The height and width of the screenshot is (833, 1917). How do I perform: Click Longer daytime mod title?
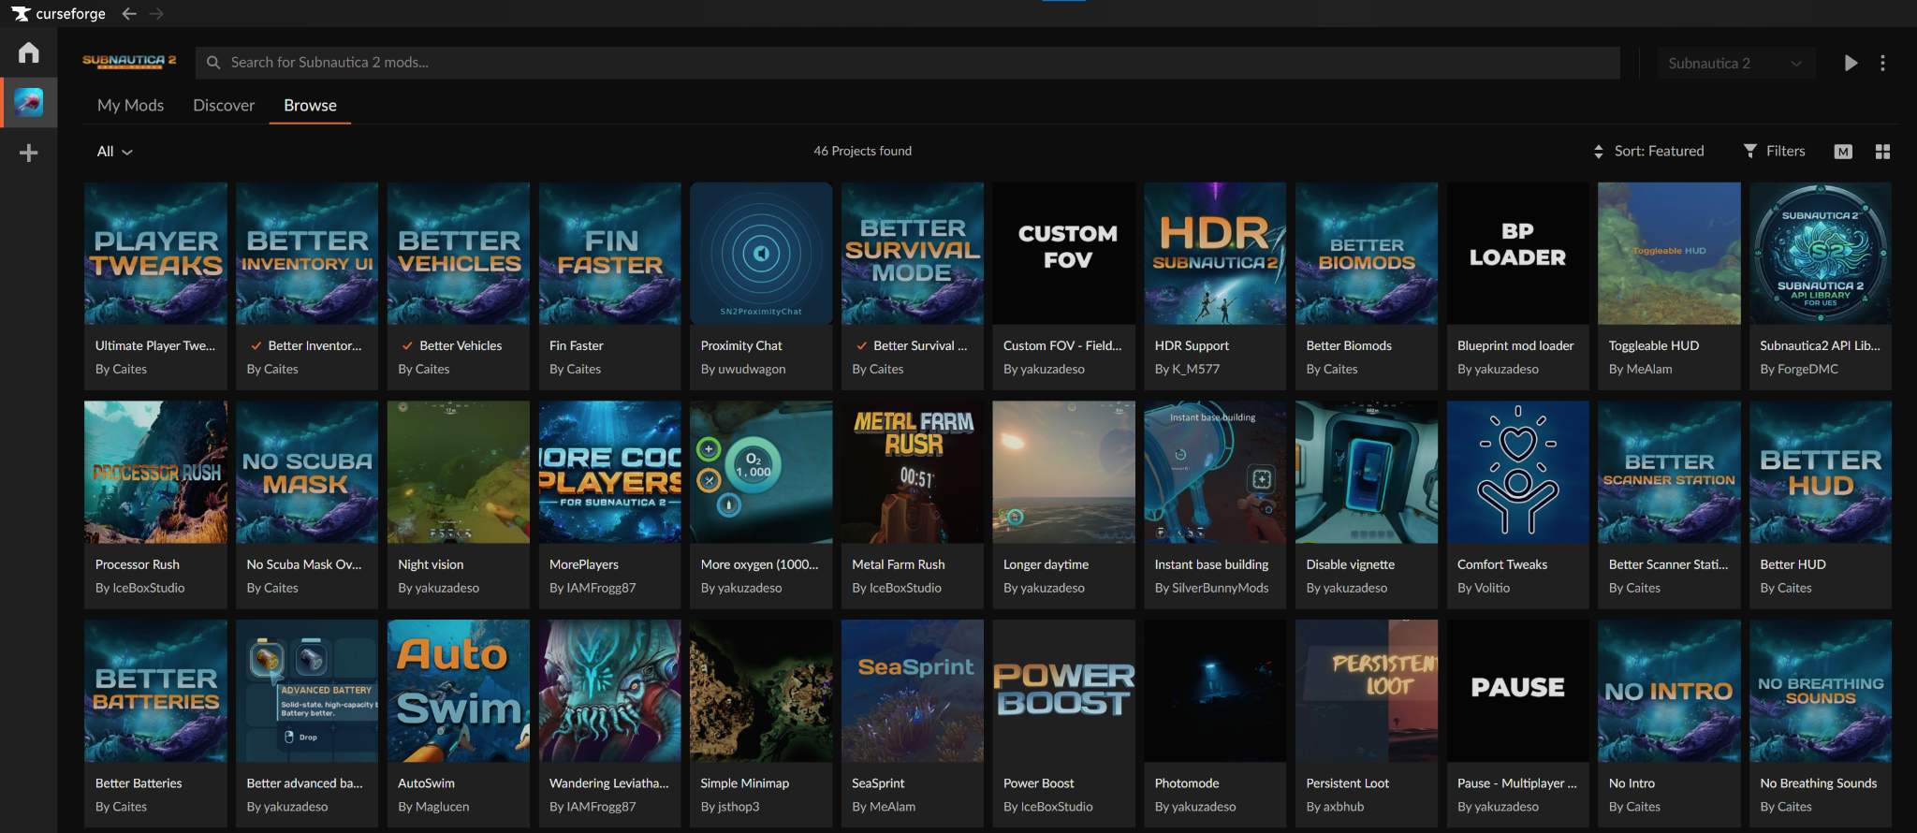pyautogui.click(x=1046, y=564)
